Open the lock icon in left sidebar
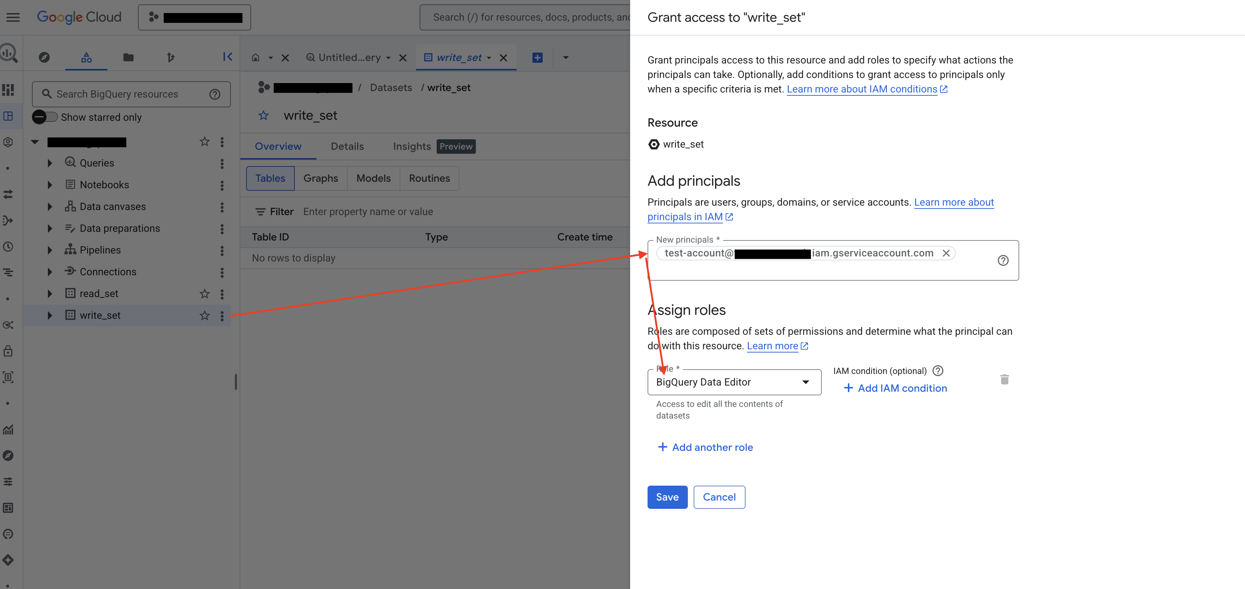This screenshot has width=1245, height=589. [x=8, y=351]
